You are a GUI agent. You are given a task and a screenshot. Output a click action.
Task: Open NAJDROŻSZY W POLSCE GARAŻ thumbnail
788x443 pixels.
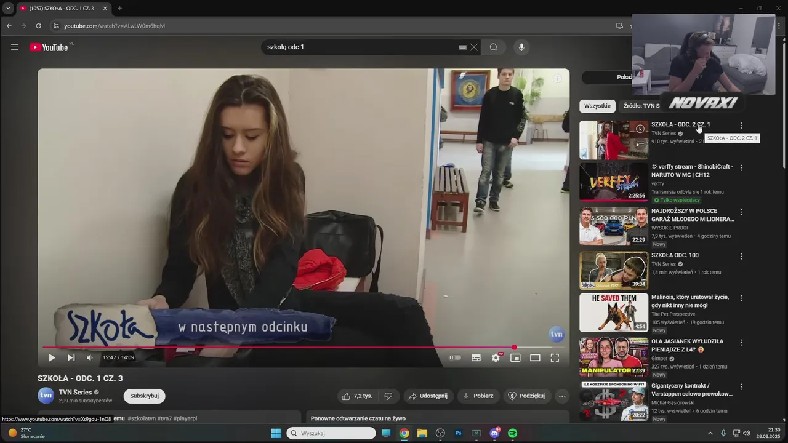point(614,226)
